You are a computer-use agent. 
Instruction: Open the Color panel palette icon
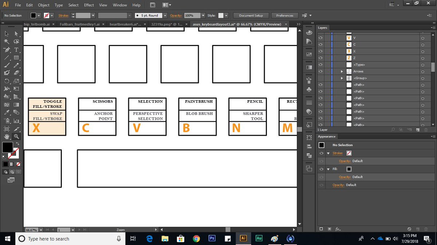[x=309, y=33]
